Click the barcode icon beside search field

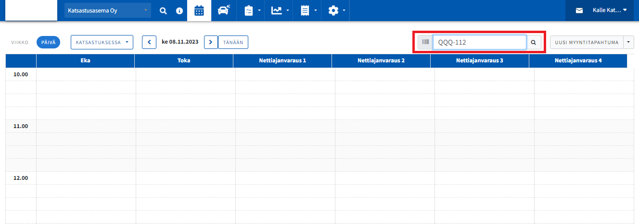coord(425,42)
